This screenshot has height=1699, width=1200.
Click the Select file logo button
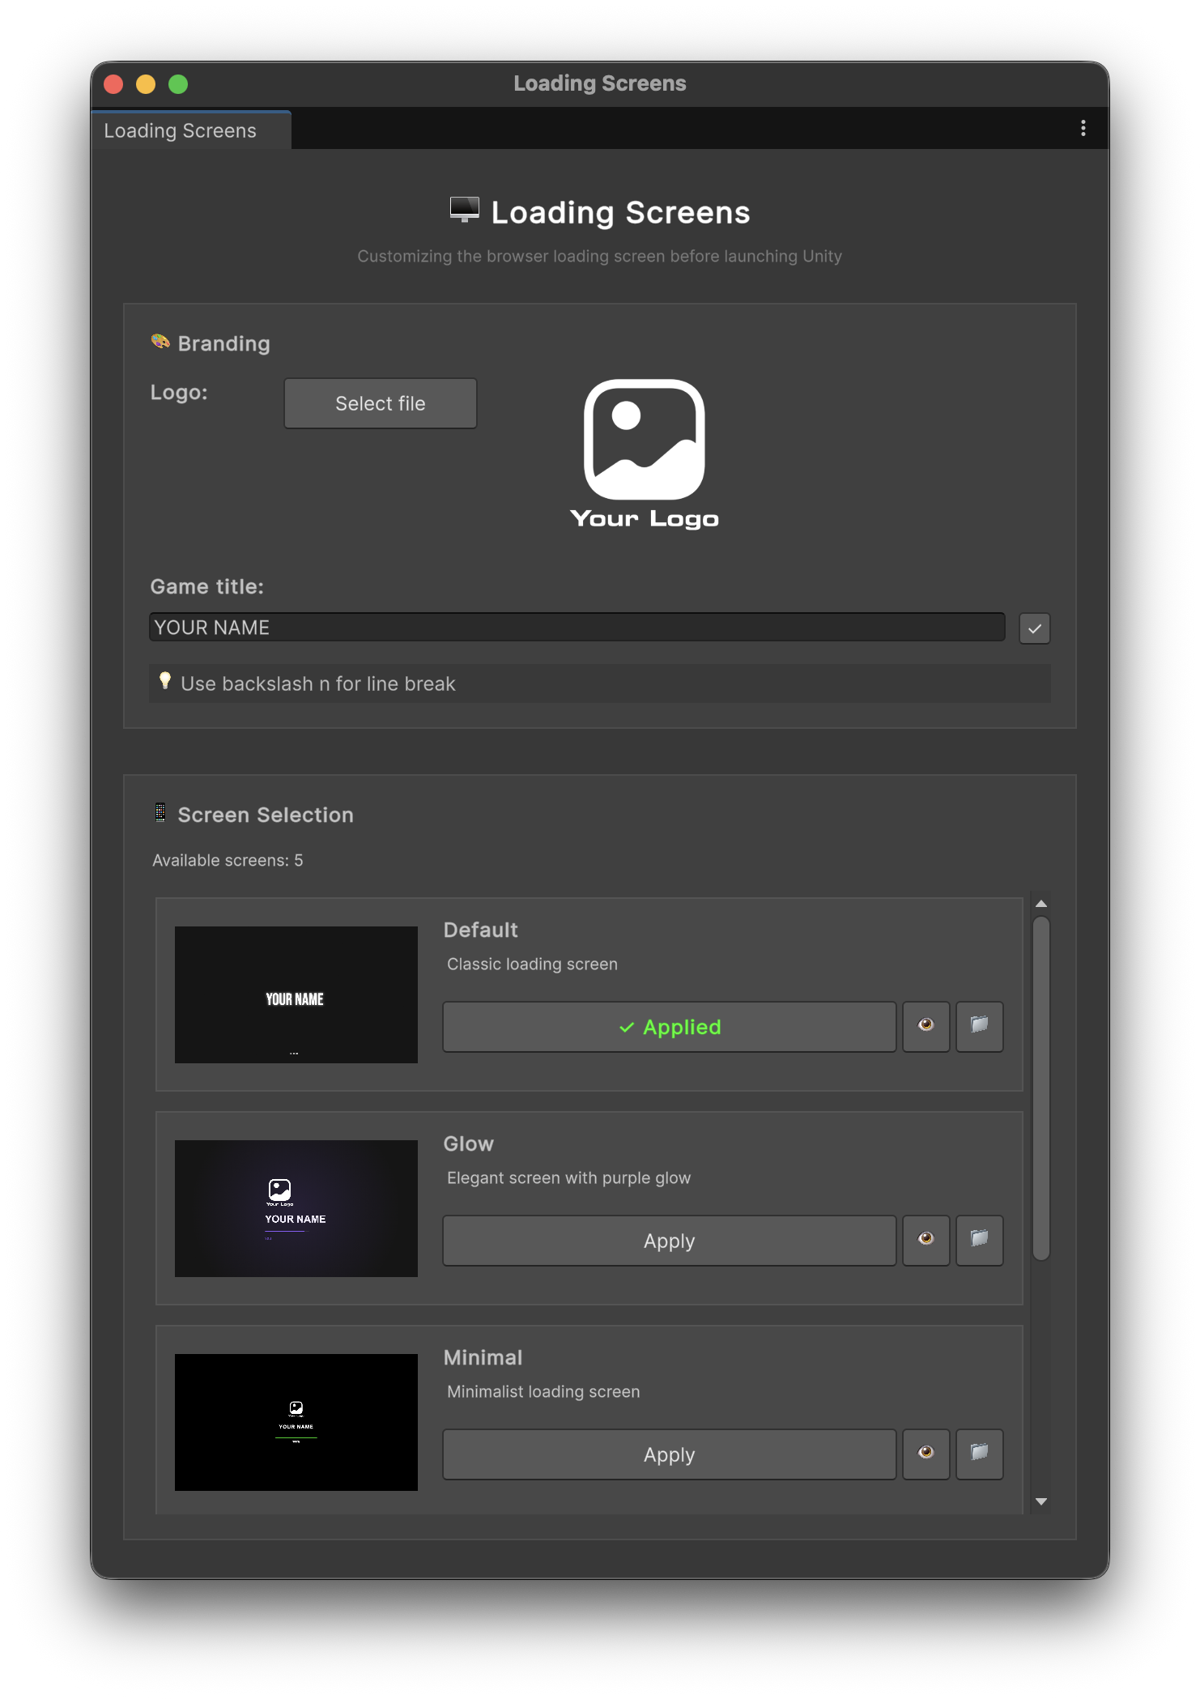click(380, 403)
